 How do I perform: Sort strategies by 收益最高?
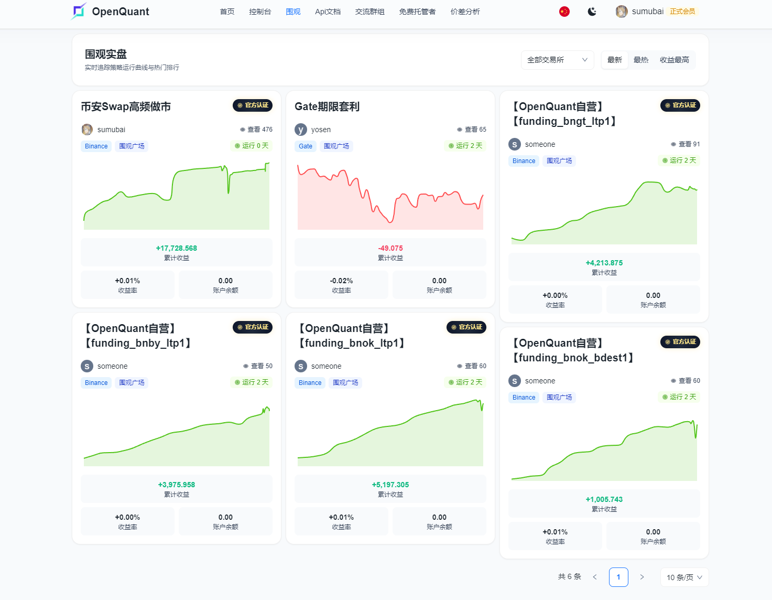(674, 60)
